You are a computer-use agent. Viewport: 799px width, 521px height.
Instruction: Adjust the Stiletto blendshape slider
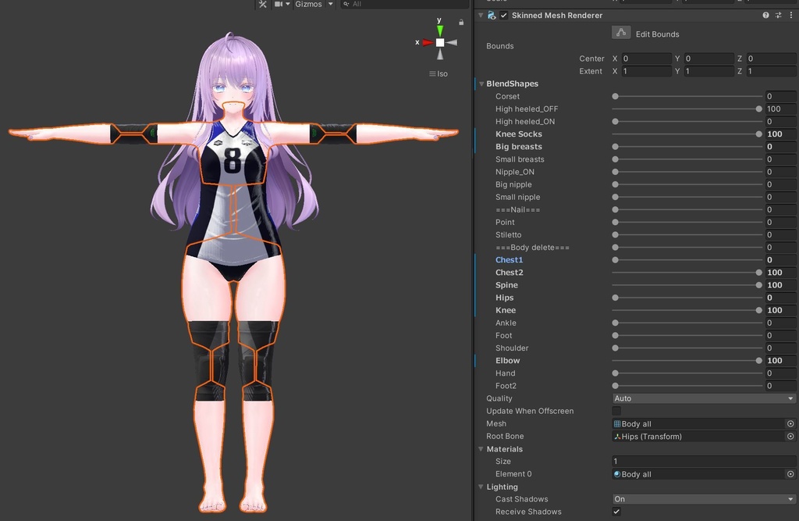point(687,235)
